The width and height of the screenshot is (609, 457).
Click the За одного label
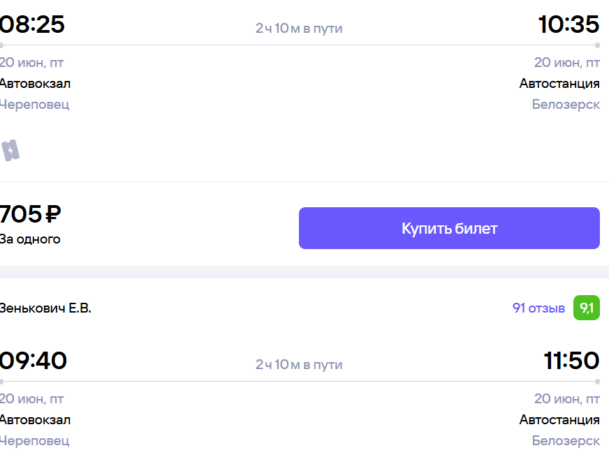coord(30,239)
